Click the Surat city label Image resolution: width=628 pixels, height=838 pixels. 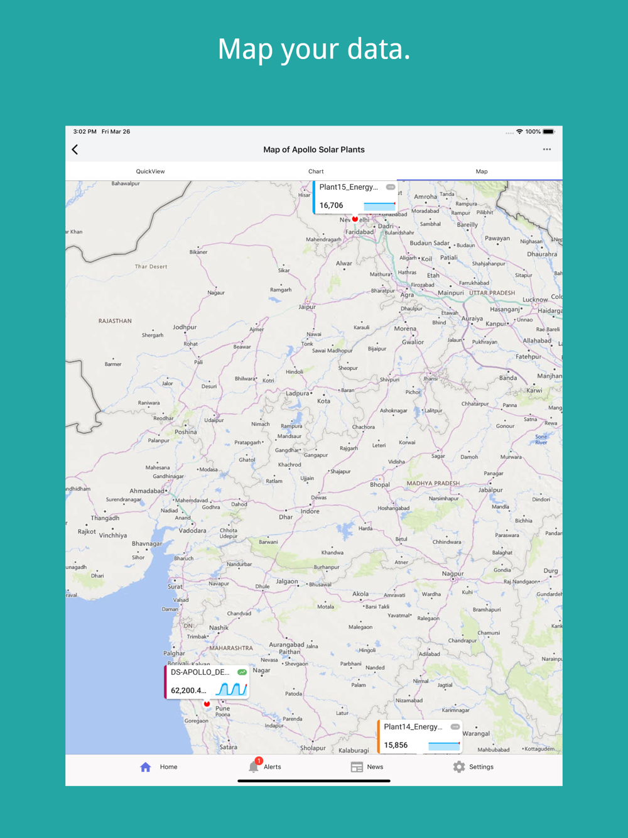coord(175,586)
